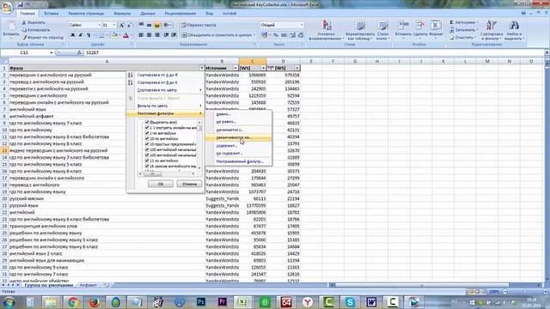Click the font color red A swatch

(x=125, y=35)
